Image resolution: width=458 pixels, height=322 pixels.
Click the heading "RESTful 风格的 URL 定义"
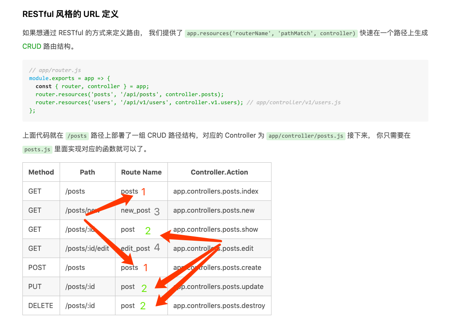coord(70,14)
